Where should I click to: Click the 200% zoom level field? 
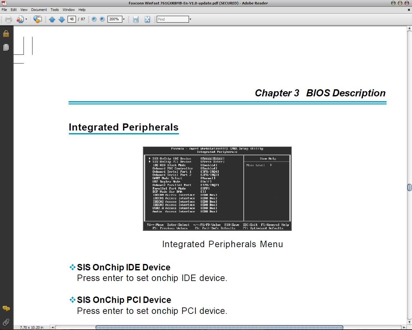115,19
